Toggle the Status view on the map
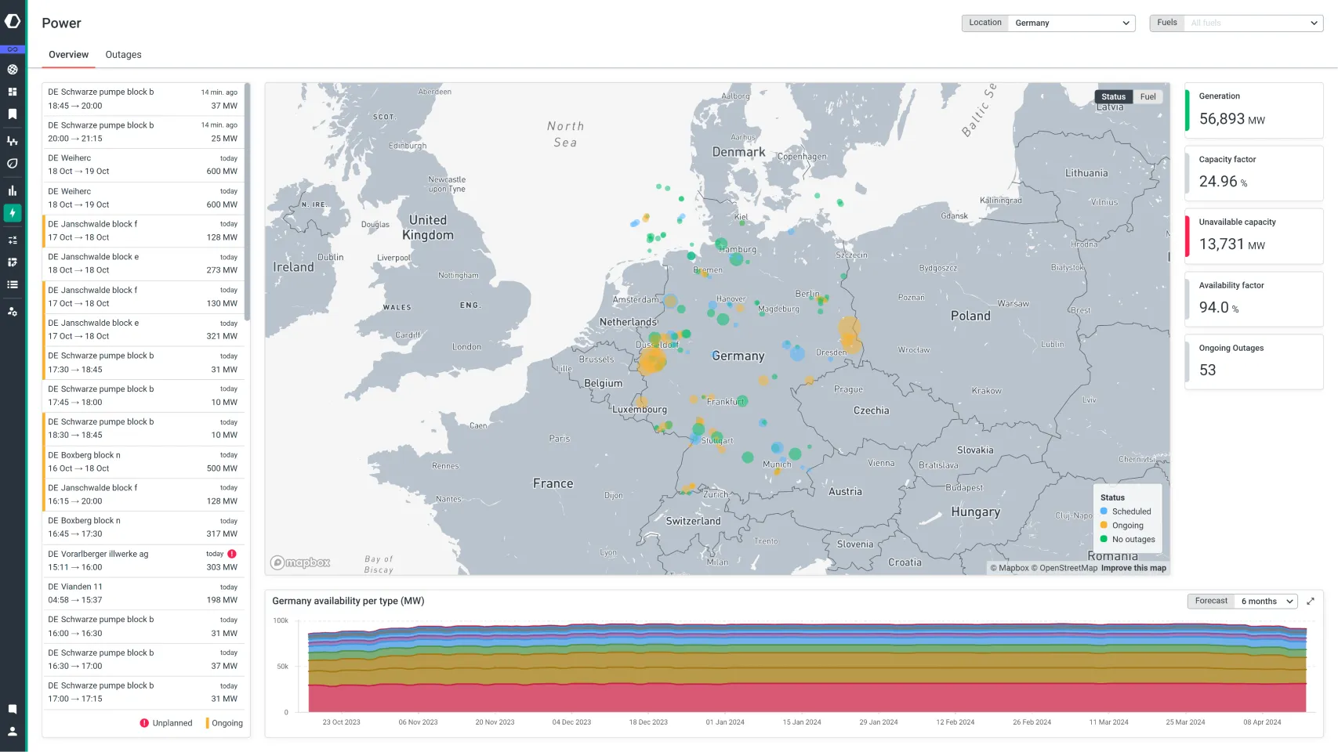 (1113, 96)
